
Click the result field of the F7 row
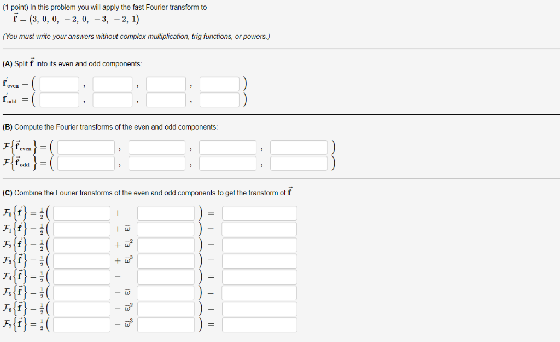pos(259,324)
